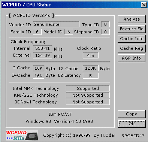This screenshot has height=142, width=148.
Task: Click the "Clock Ratio" label
Action: pos(89,48)
